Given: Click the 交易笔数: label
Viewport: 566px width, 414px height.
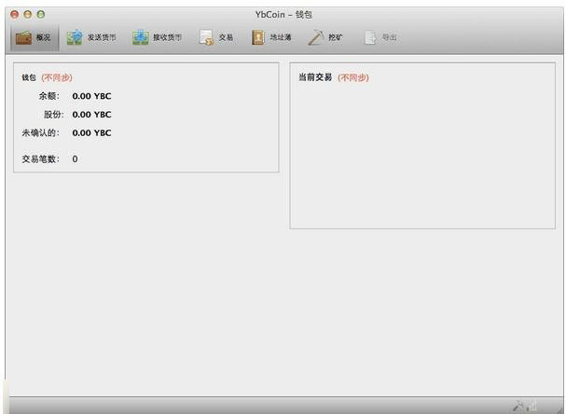Looking at the screenshot, I should [40, 159].
